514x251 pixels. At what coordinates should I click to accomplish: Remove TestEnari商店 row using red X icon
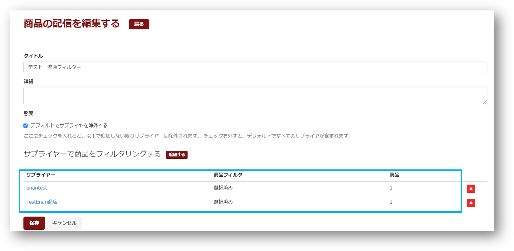coord(471,203)
